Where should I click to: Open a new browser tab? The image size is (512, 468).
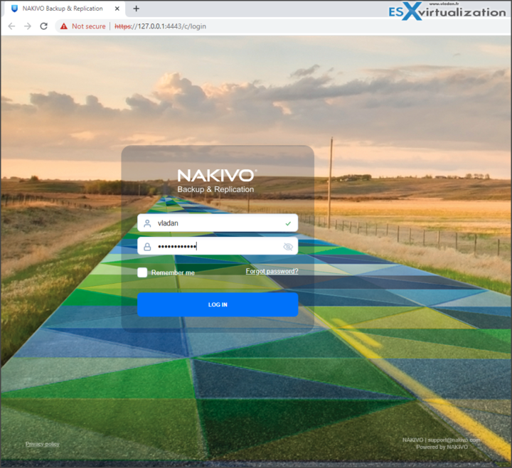[136, 9]
